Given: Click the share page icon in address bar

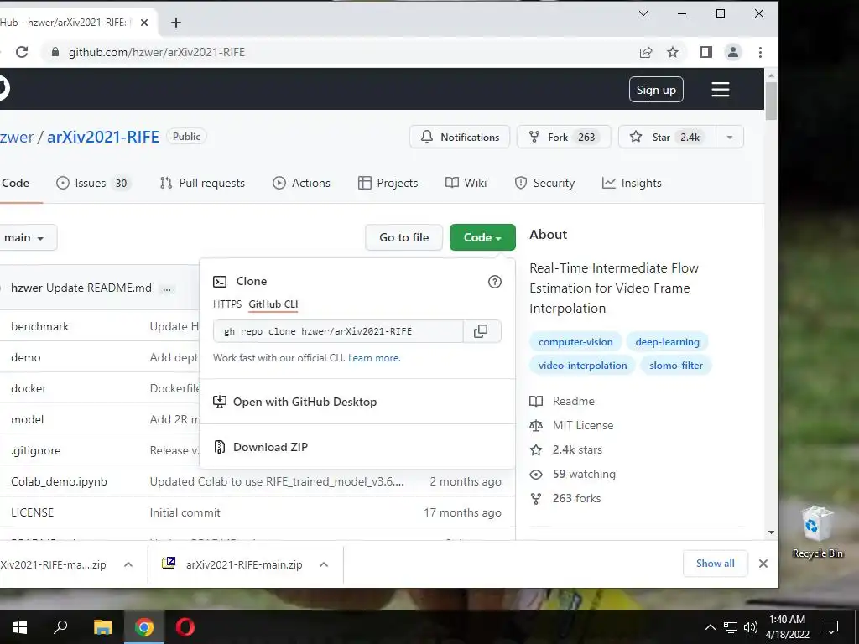Looking at the screenshot, I should click(646, 52).
